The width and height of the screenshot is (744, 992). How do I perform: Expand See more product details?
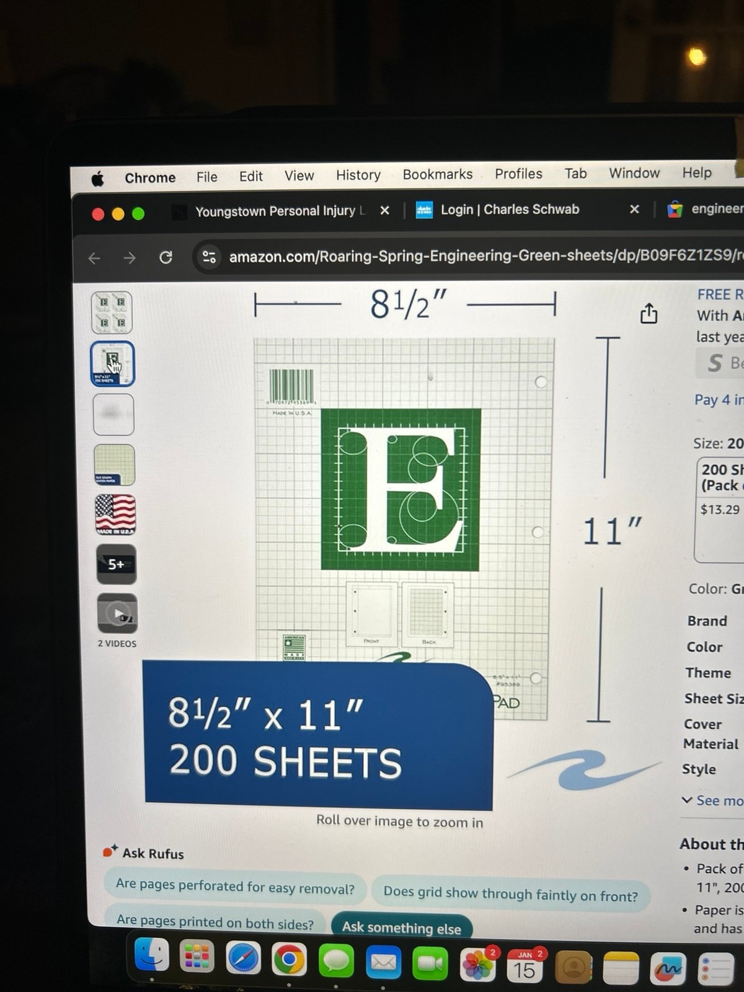pos(712,800)
